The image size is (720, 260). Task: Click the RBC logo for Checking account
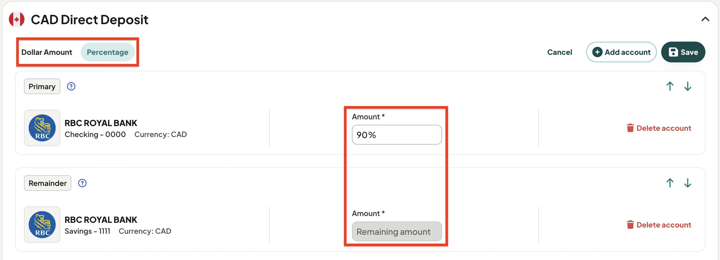click(42, 128)
